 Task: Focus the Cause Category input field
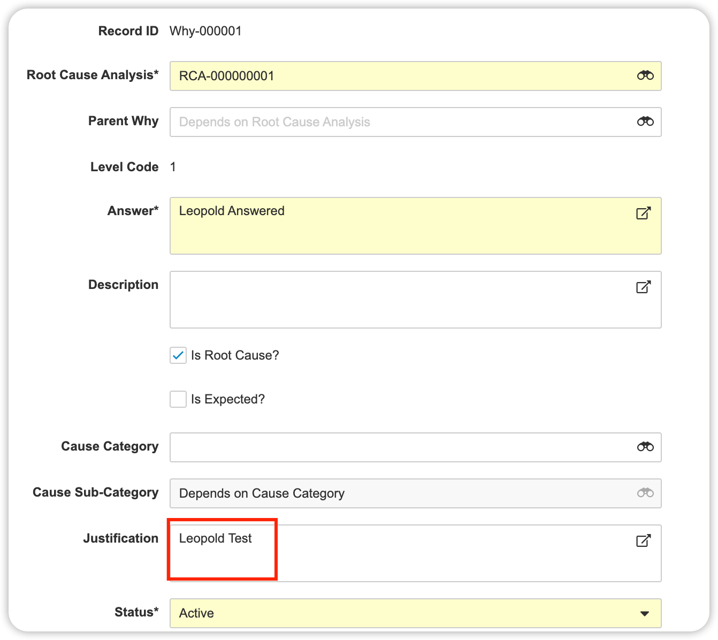tap(401, 447)
